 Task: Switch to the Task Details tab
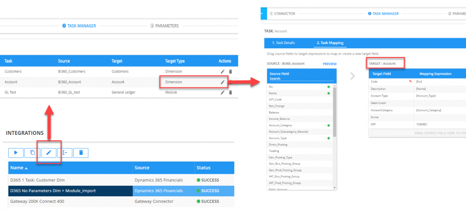(x=283, y=43)
